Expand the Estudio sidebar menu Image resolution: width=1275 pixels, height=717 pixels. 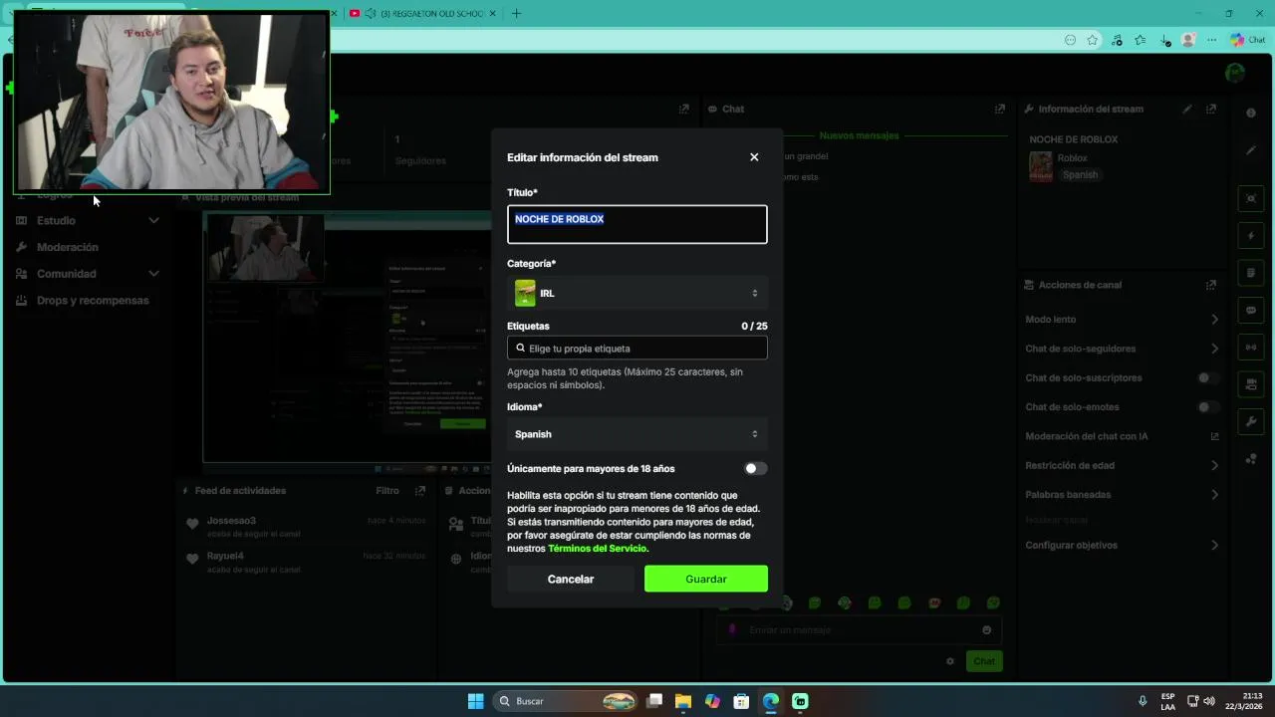88,220
